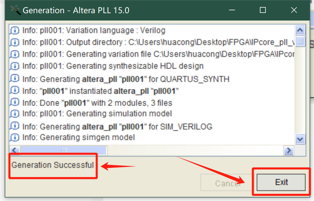
Task: Click the info icon beside the instantiated altera_pll line
Action: (x=15, y=90)
